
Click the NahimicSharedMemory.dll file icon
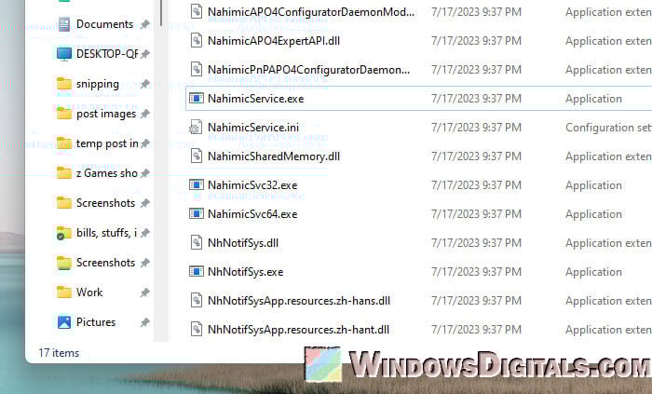pyautogui.click(x=197, y=156)
